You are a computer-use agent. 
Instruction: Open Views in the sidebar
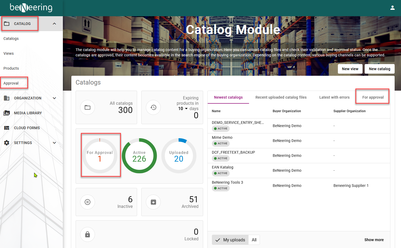8,53
